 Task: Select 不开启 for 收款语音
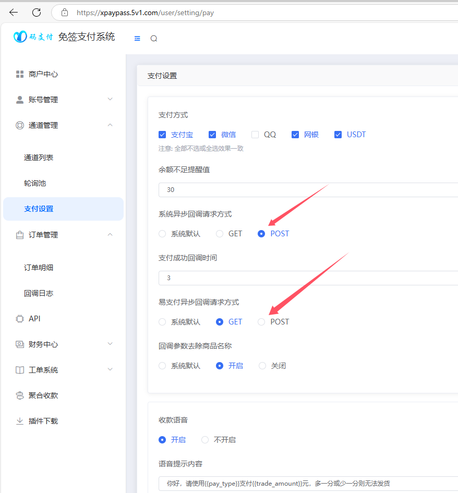coord(205,440)
